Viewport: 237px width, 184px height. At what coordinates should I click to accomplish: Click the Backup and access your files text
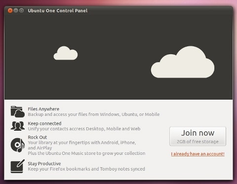(x=94, y=114)
